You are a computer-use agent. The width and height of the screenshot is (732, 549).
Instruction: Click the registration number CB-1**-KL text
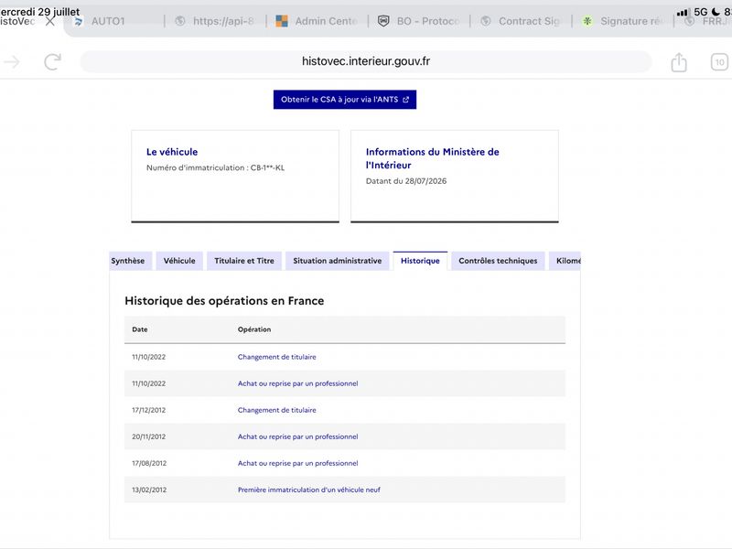point(267,167)
